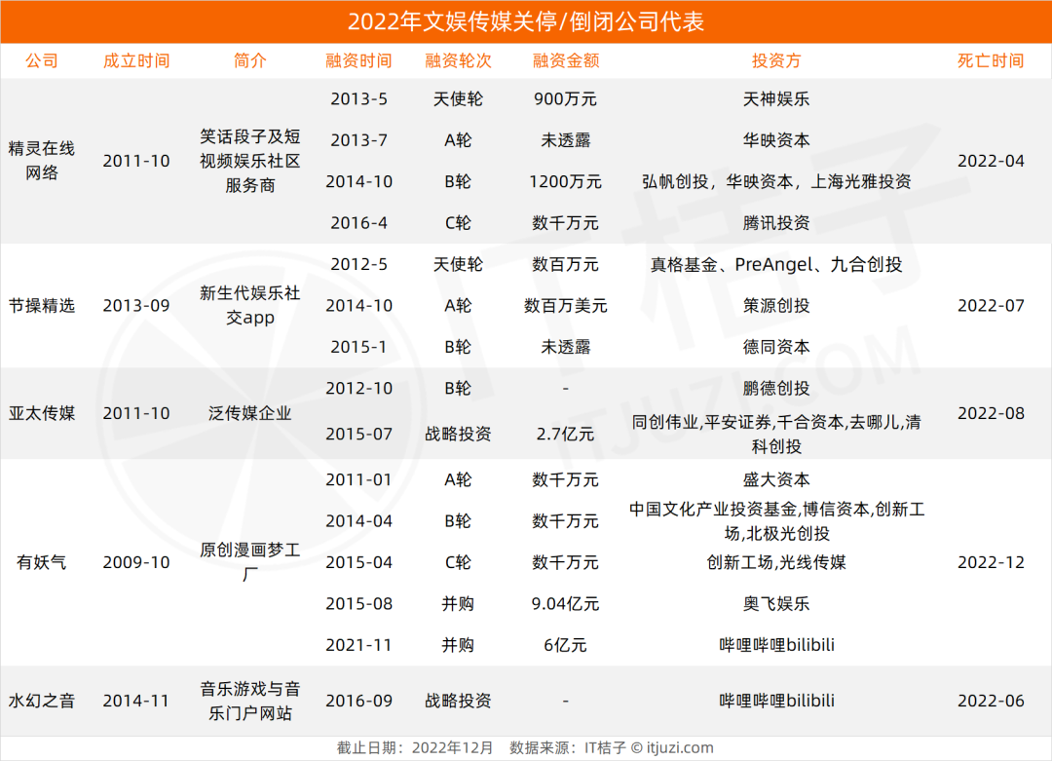The image size is (1052, 761).
Task: Click death date 2022-07
Action: point(991,305)
